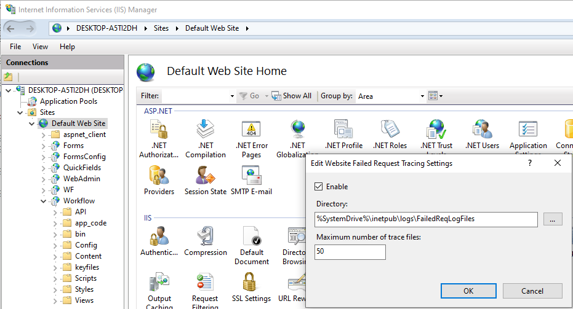Click maximum number of trace files field
Screen dimensions: 573x309
350,252
